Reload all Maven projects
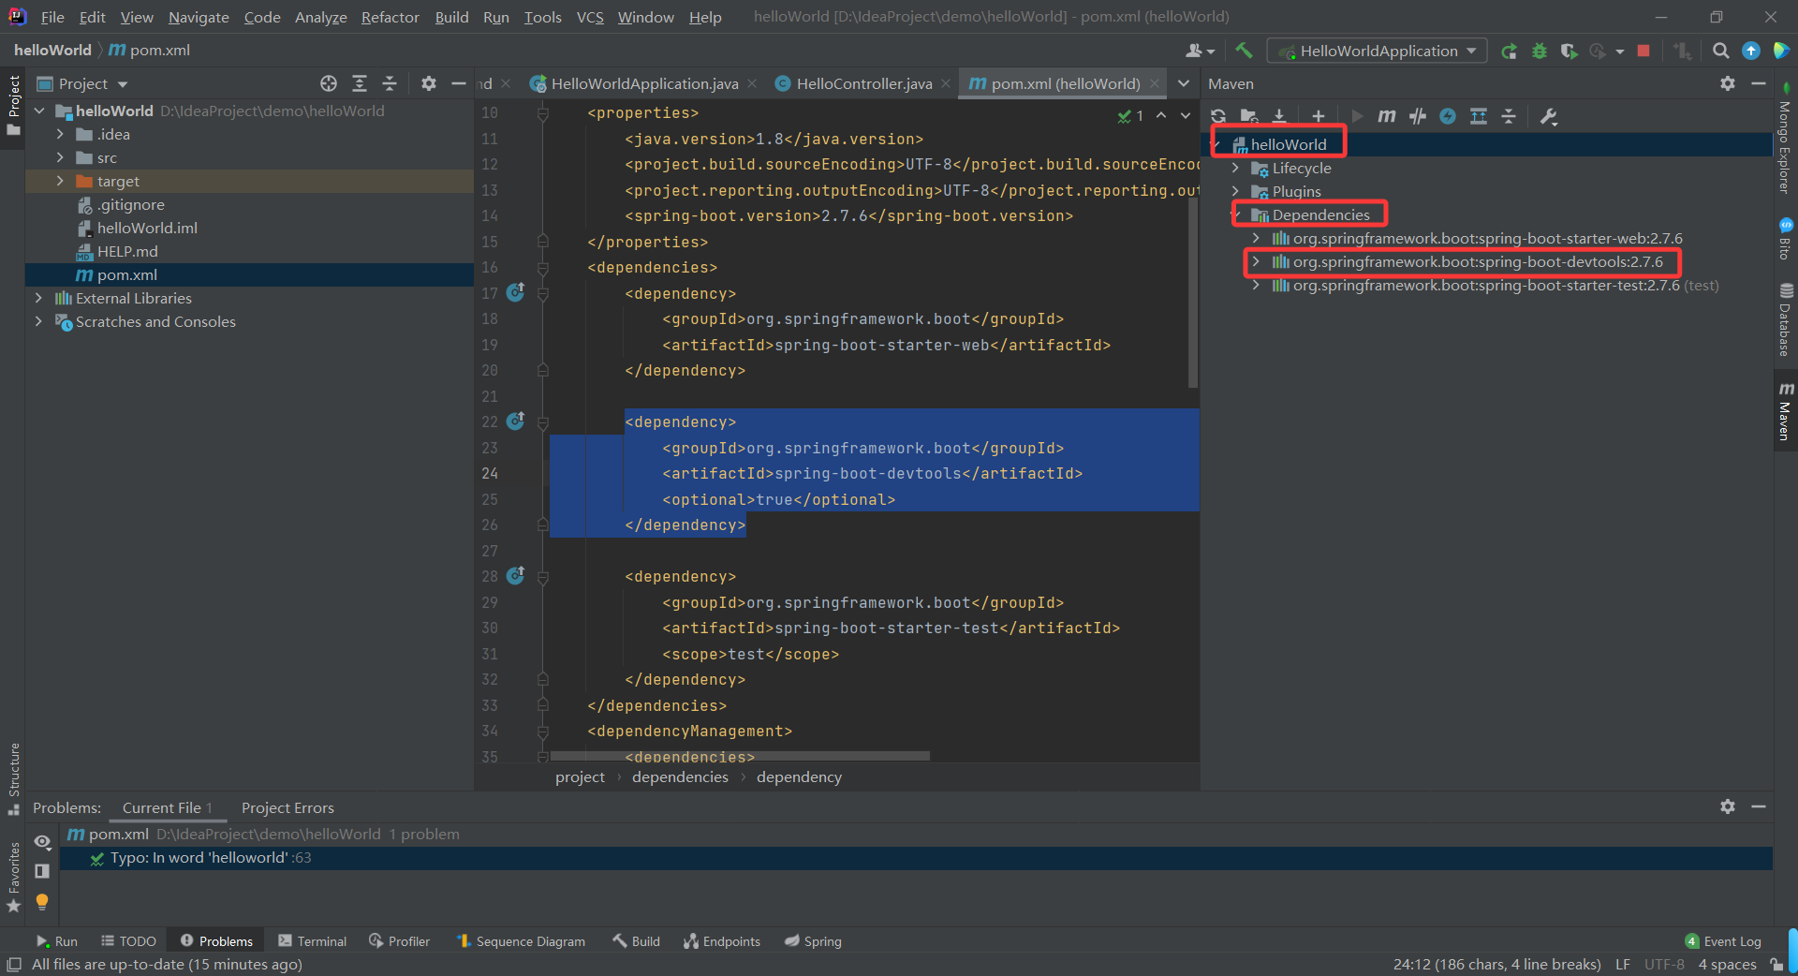Screen dimensions: 1798x976 coord(1218,116)
